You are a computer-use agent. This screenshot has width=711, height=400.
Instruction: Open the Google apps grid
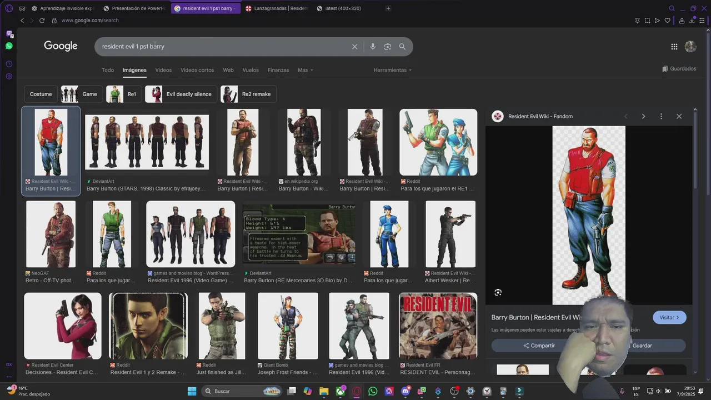(674, 47)
